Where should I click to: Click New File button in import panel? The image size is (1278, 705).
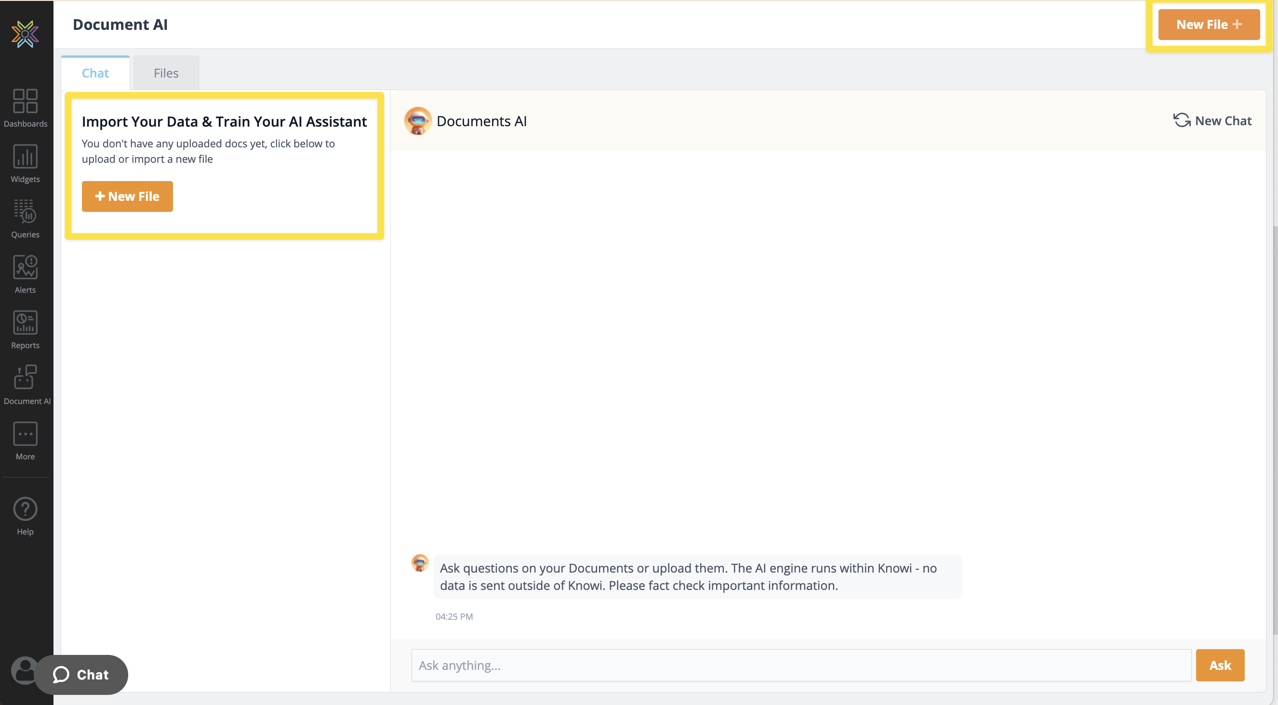127,196
